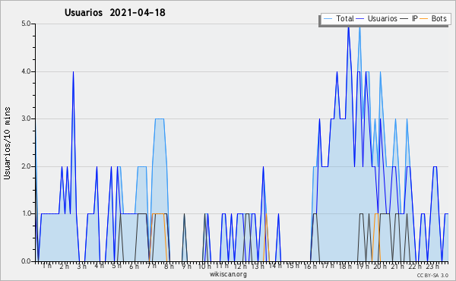The width and height of the screenshot is (456, 281).
Task: Click the '12 h' x-axis label
Action: coord(240,266)
